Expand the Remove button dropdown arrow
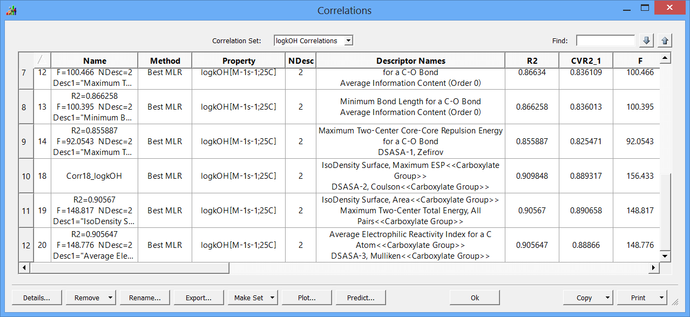The width and height of the screenshot is (690, 317). pos(110,298)
